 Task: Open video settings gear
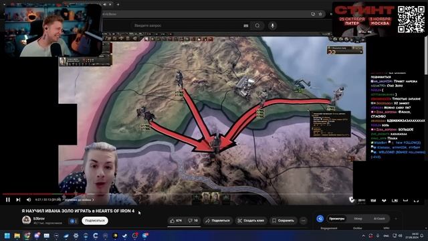(384, 200)
